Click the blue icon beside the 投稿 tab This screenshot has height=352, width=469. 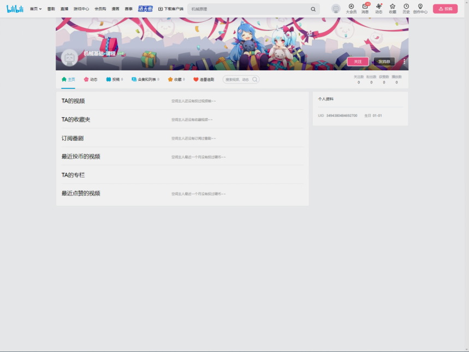(108, 79)
